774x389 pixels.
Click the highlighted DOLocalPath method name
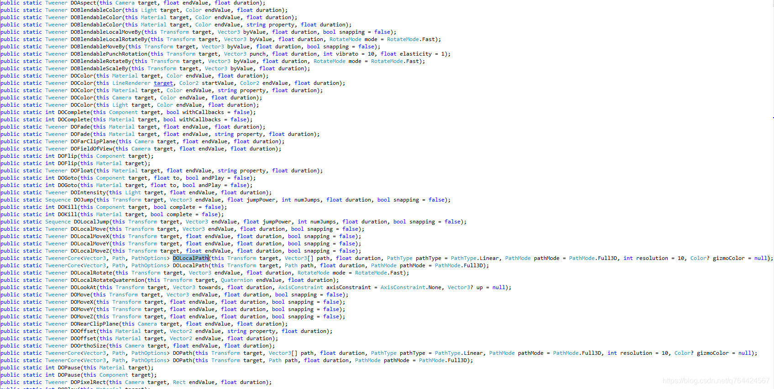[190, 258]
